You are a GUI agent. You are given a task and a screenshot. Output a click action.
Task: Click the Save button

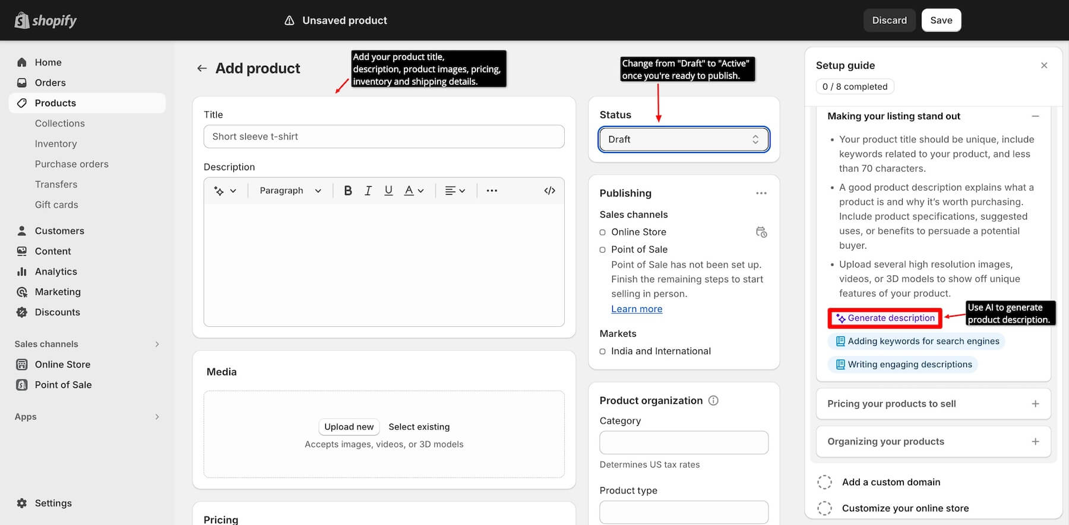(x=941, y=20)
